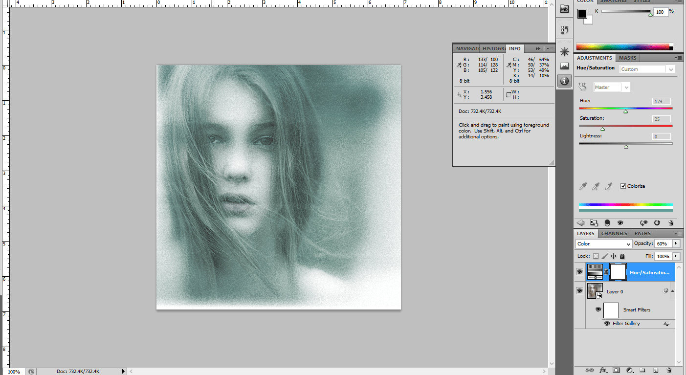
Task: Switch to the Histogram tab
Action: point(493,48)
